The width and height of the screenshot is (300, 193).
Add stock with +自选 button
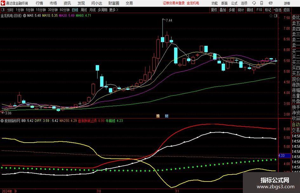(277, 10)
